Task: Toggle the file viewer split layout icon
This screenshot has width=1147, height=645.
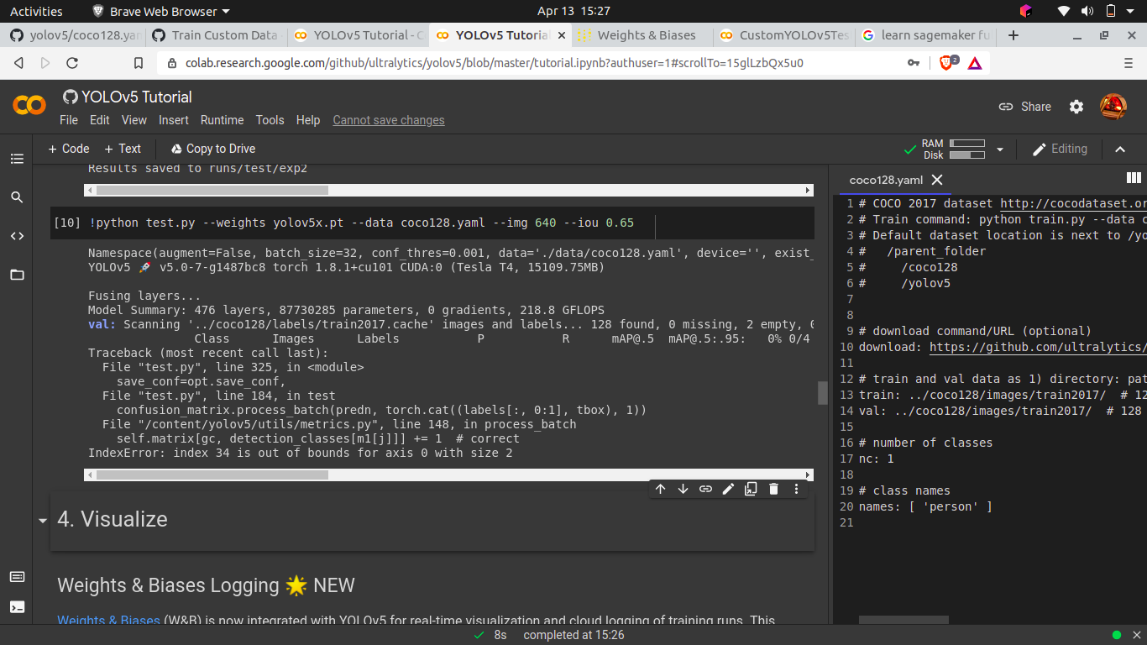Action: (1134, 178)
